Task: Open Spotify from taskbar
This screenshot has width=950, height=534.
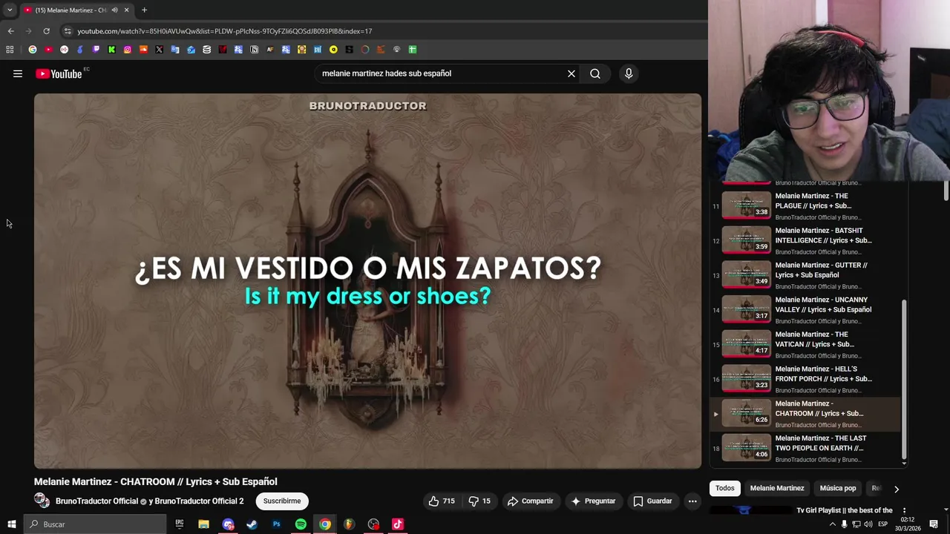Action: point(301,524)
